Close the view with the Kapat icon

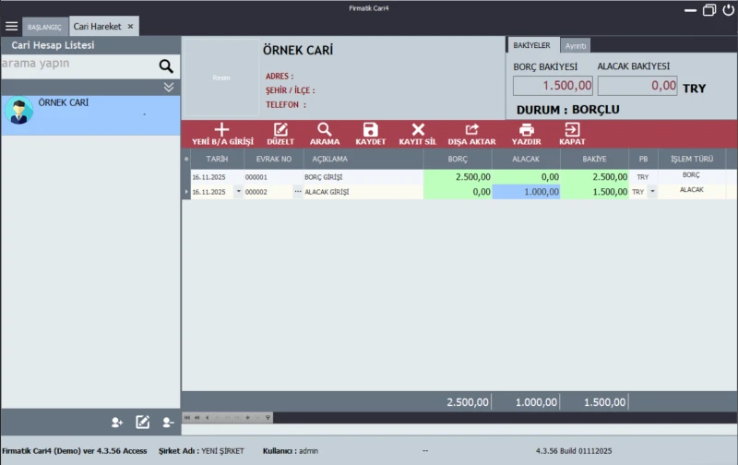point(572,130)
